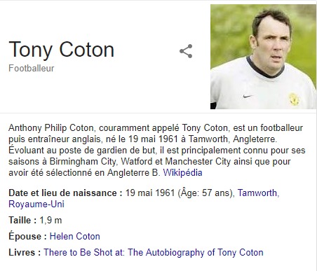Open the Helen Coton spouse link
Image resolution: width=317 pixels, height=271 pixels.
(x=75, y=237)
